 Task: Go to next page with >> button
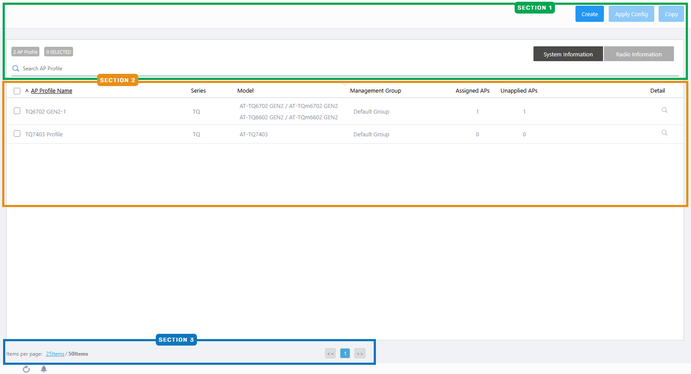click(x=360, y=353)
